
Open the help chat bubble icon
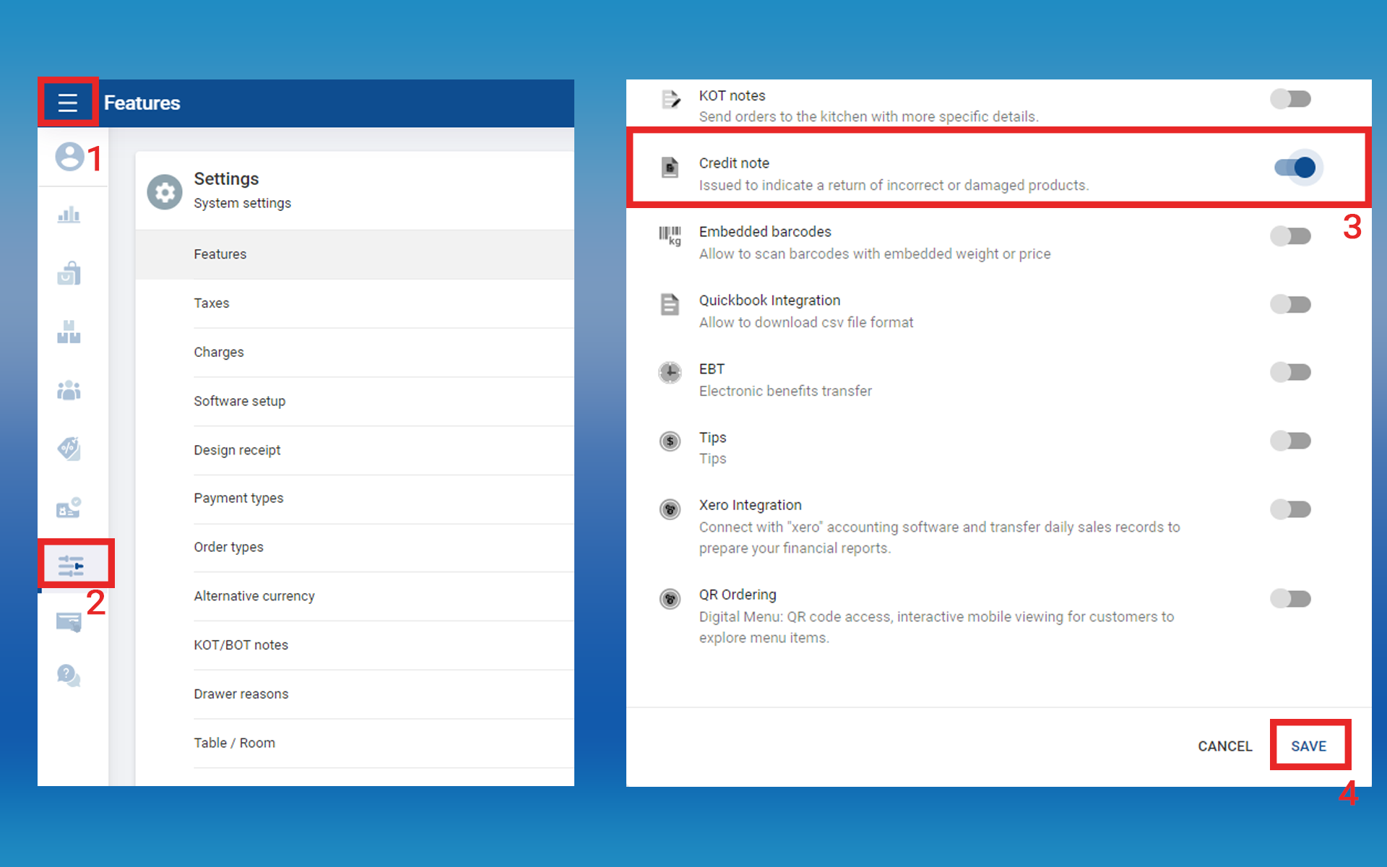tap(69, 676)
